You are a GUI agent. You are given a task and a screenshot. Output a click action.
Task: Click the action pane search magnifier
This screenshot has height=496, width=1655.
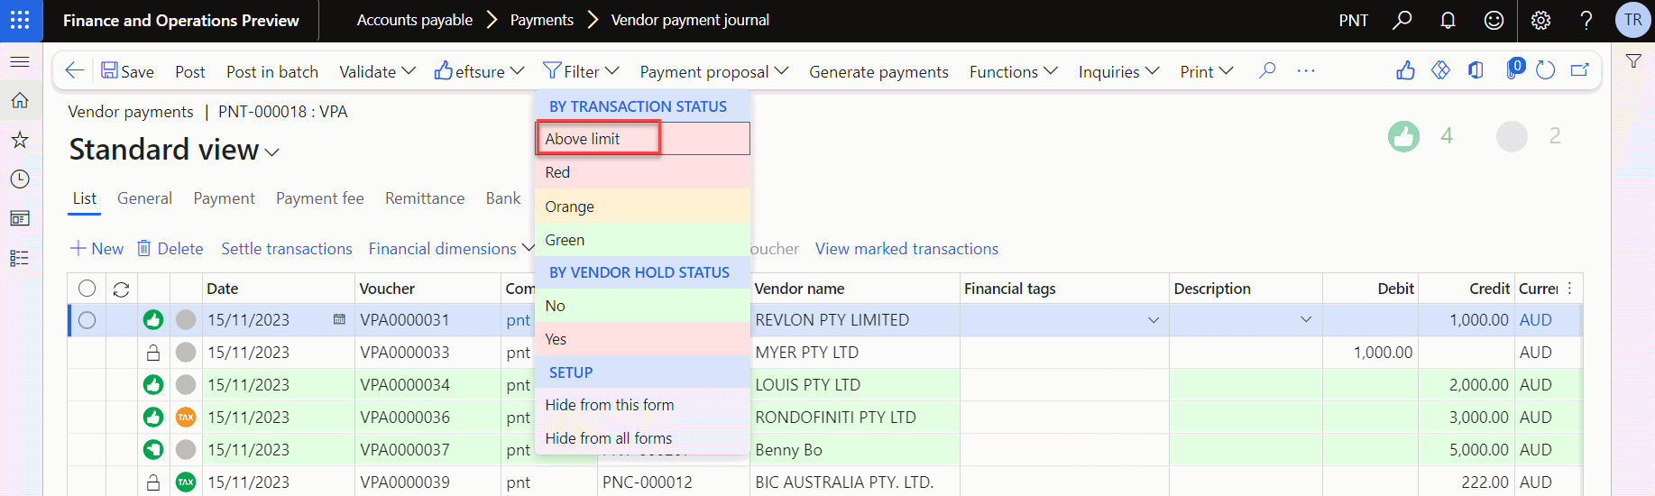point(1267,70)
